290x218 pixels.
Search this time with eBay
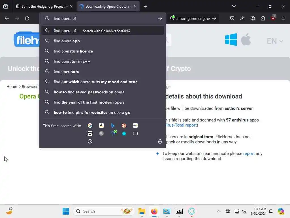135,125
